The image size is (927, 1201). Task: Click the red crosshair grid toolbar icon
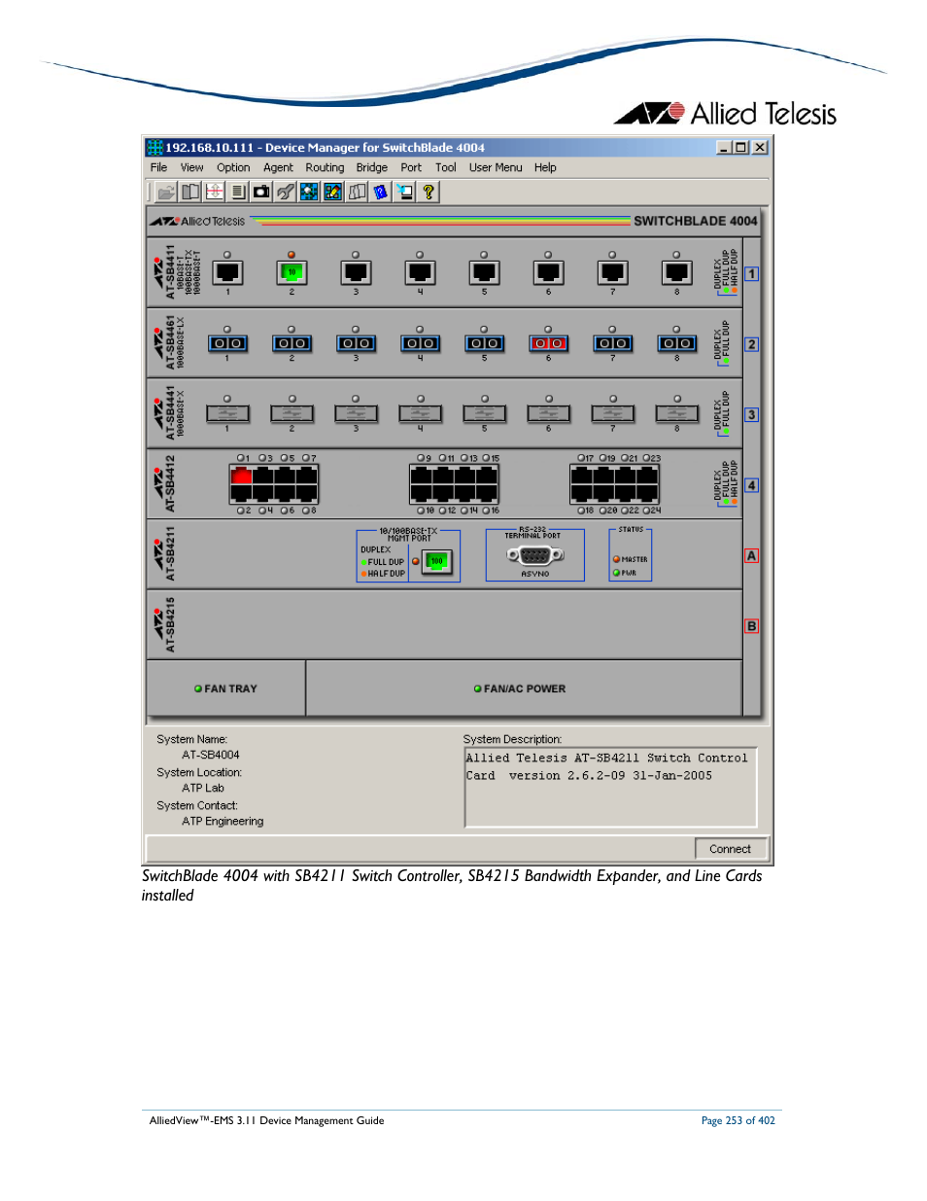click(214, 192)
